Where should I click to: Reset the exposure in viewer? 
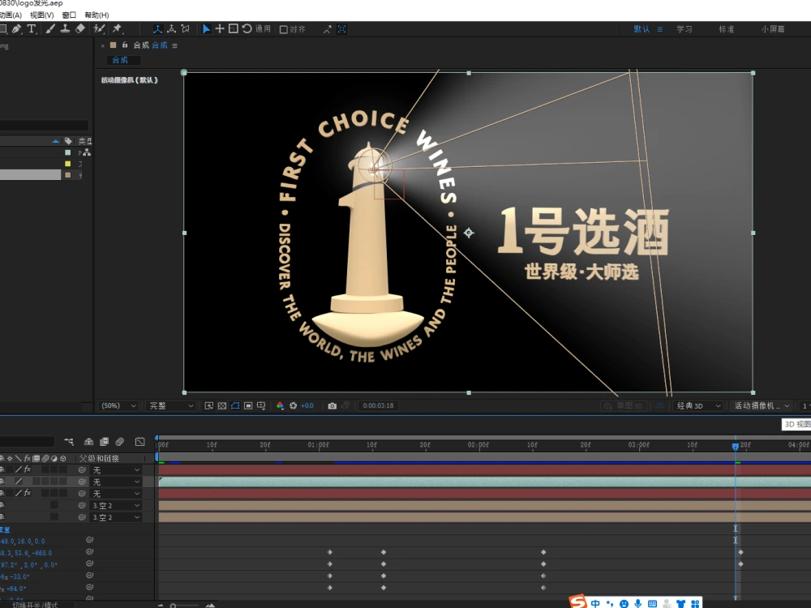click(294, 406)
